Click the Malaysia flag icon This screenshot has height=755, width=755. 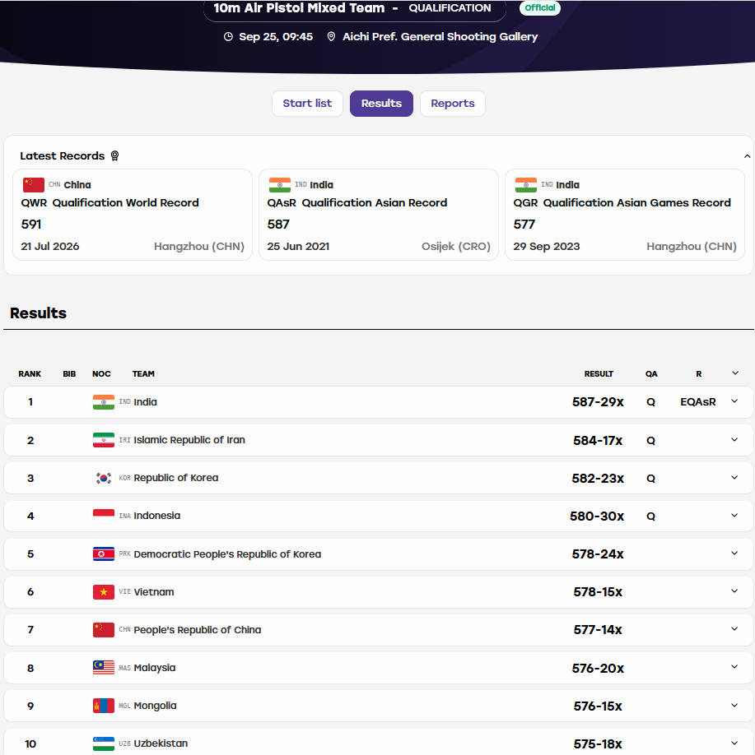104,668
